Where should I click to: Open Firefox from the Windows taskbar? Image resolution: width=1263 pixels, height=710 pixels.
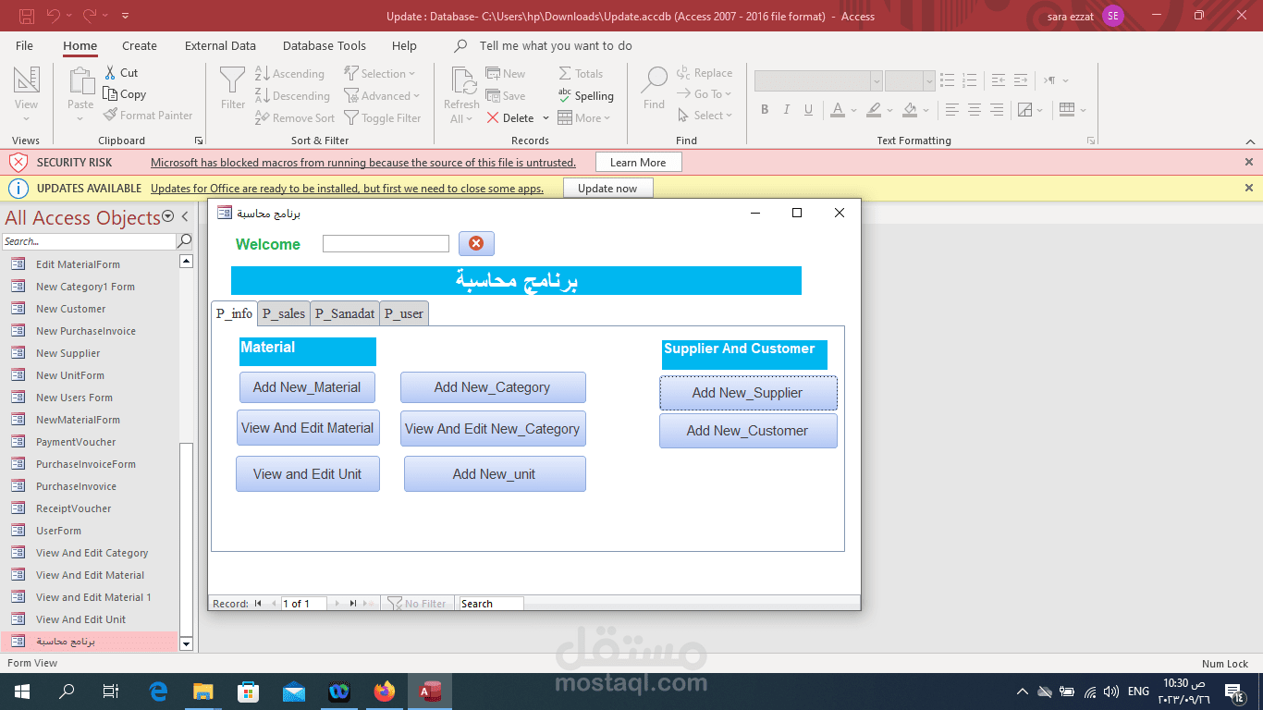coord(385,691)
